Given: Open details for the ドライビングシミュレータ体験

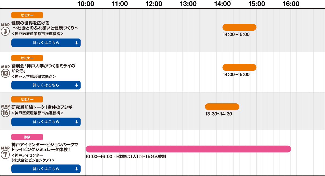Looking at the screenshot, I should point(46,169).
